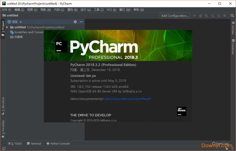Image resolution: width=236 pixels, height=151 pixels.
Task: Open the VCS (S) menu
Action: 111,10
